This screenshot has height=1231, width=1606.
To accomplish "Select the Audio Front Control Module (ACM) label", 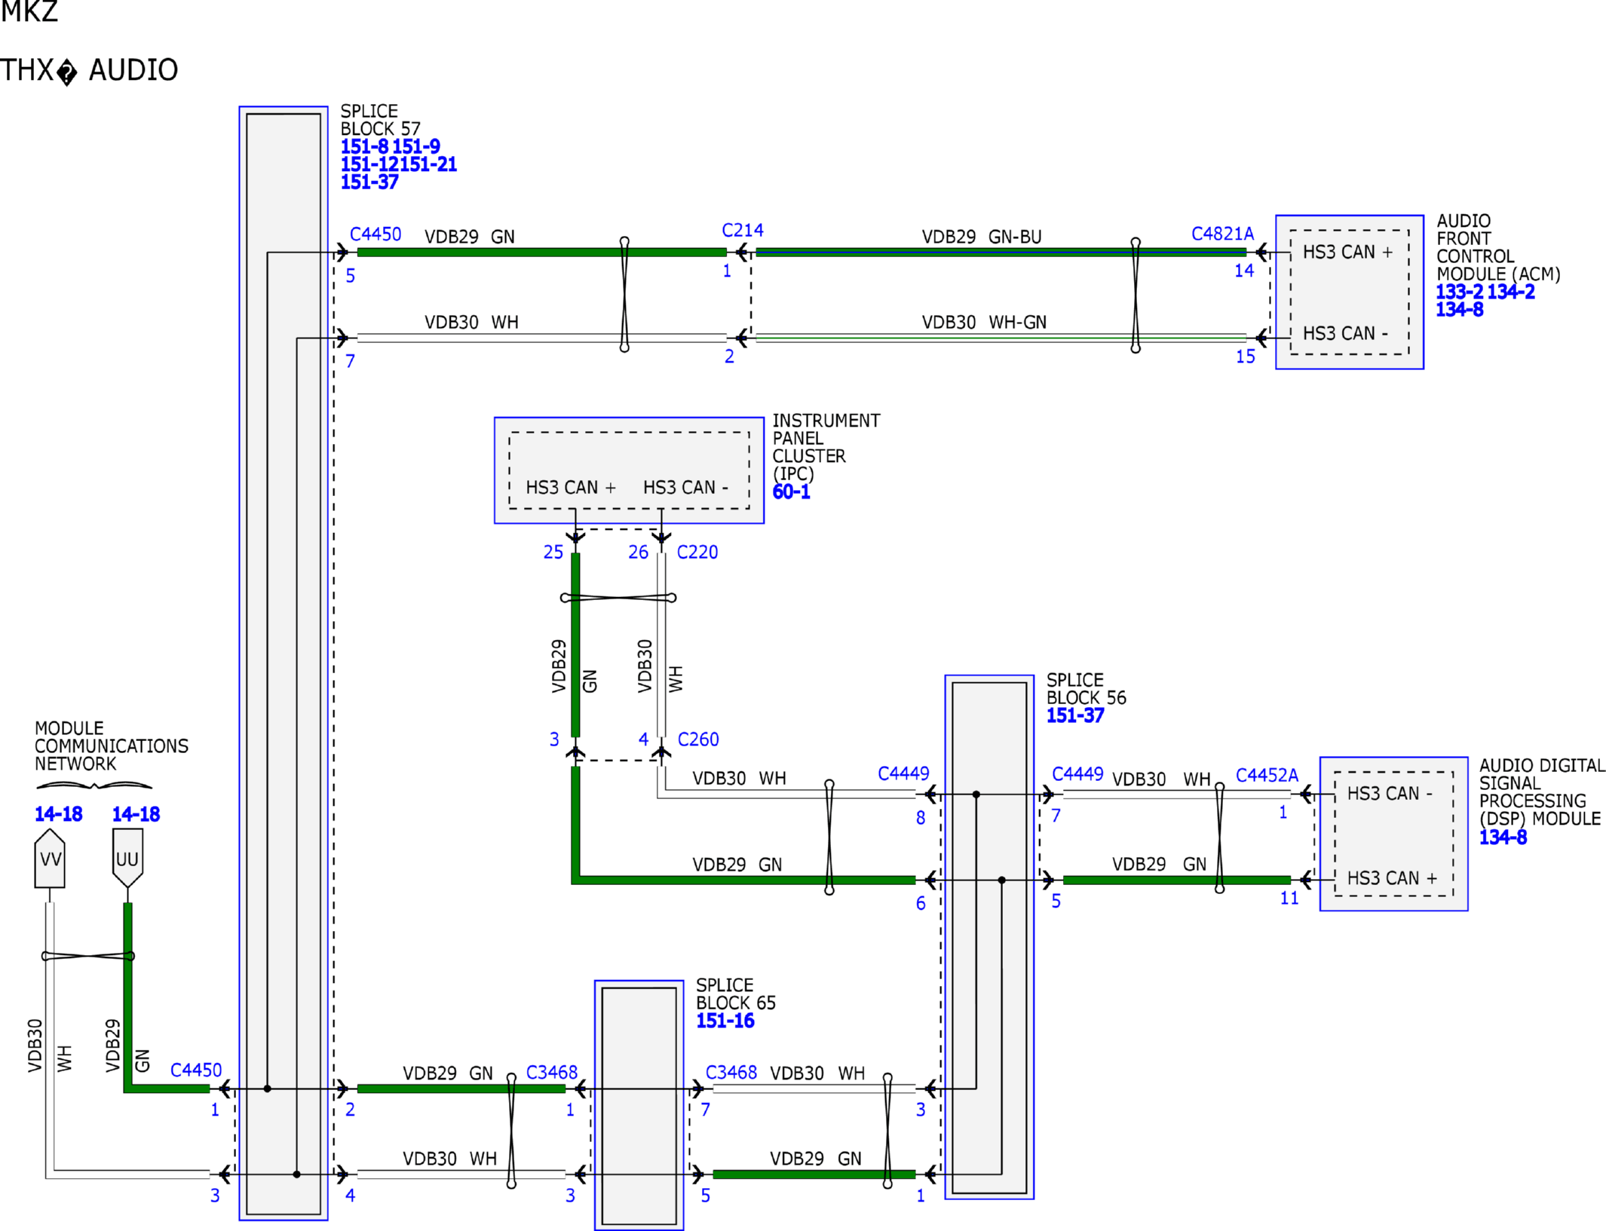I will tap(1498, 247).
